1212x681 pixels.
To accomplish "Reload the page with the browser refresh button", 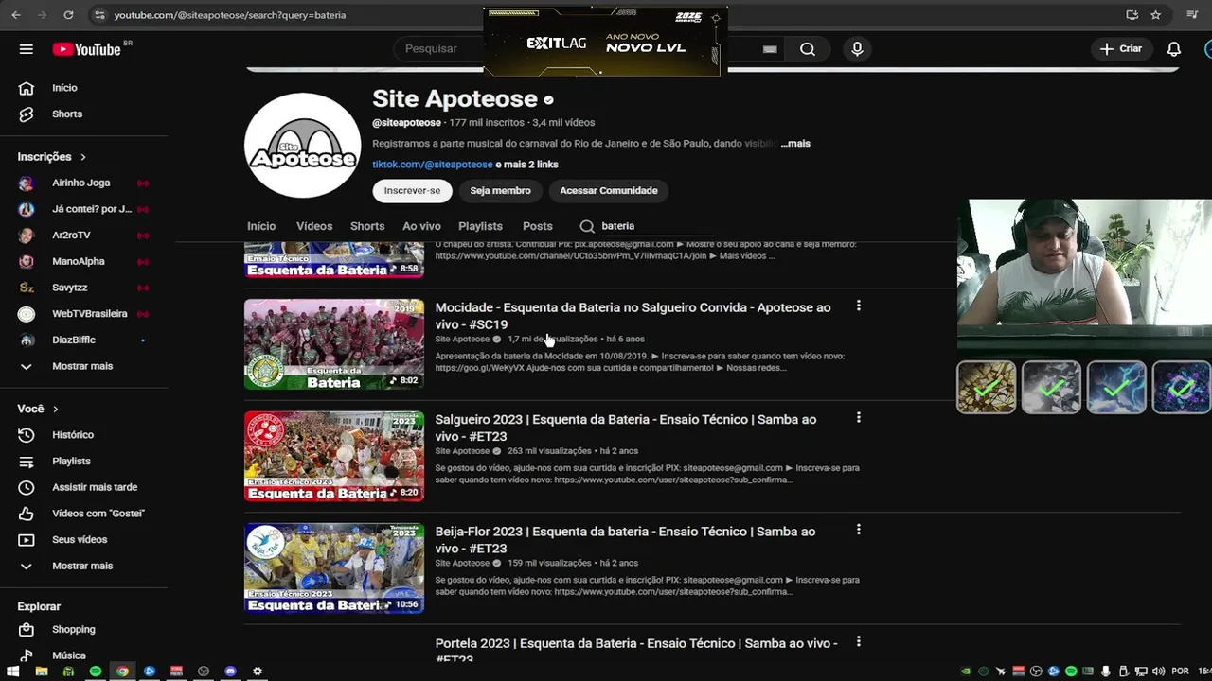I will click(x=68, y=15).
